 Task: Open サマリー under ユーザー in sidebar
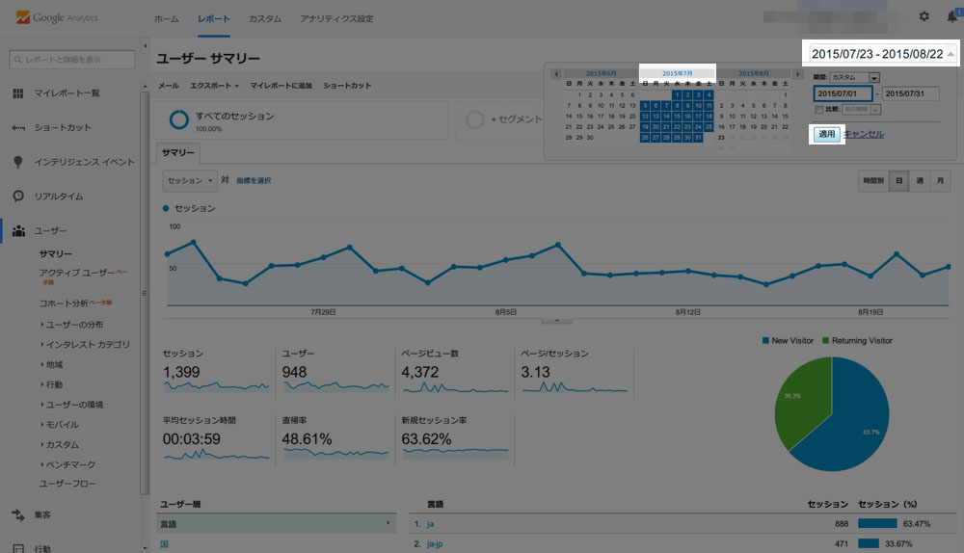pyautogui.click(x=56, y=253)
